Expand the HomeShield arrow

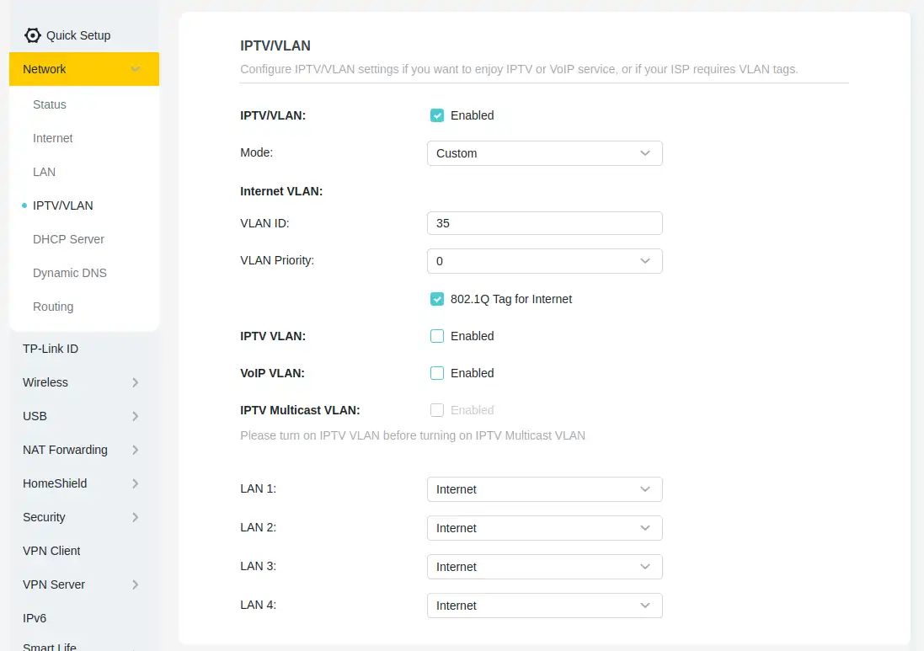point(136,483)
